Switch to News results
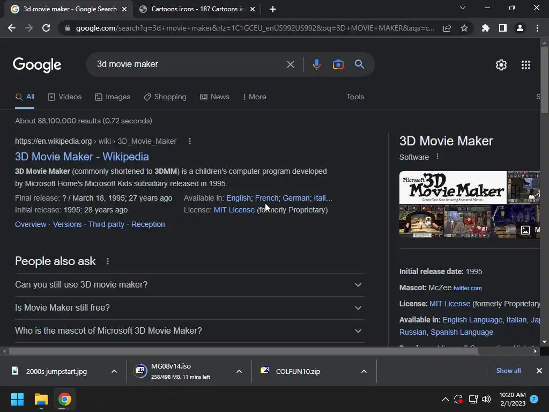 point(214,97)
